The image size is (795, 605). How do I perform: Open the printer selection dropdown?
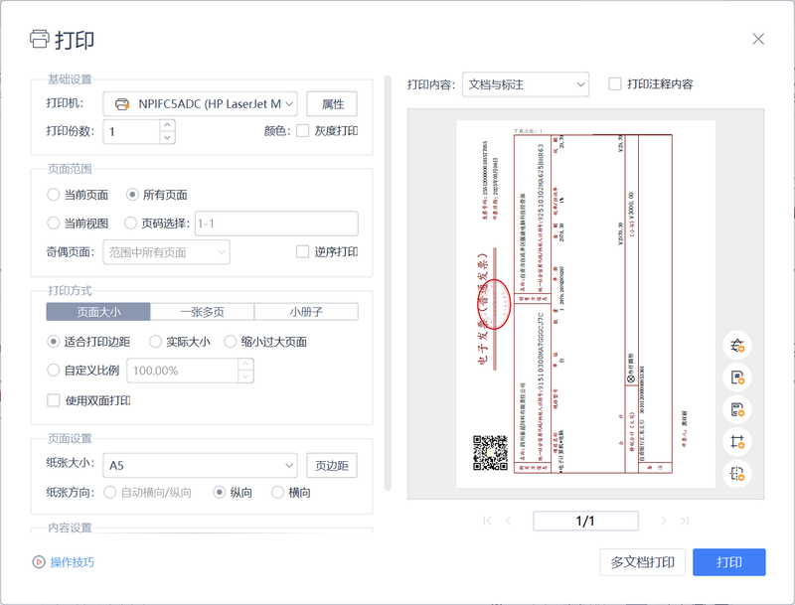[x=289, y=103]
